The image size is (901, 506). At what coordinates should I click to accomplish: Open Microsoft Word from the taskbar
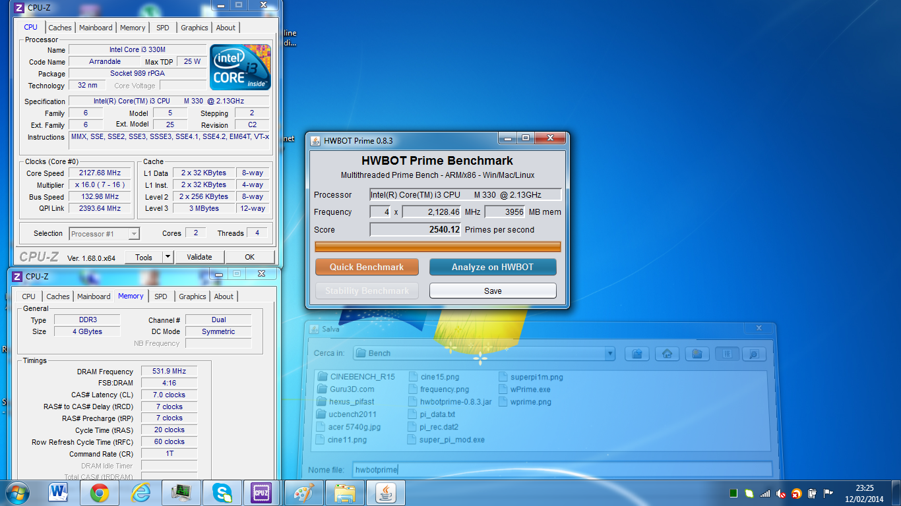58,493
